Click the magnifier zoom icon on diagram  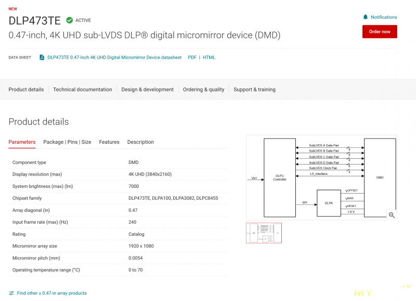(x=392, y=215)
